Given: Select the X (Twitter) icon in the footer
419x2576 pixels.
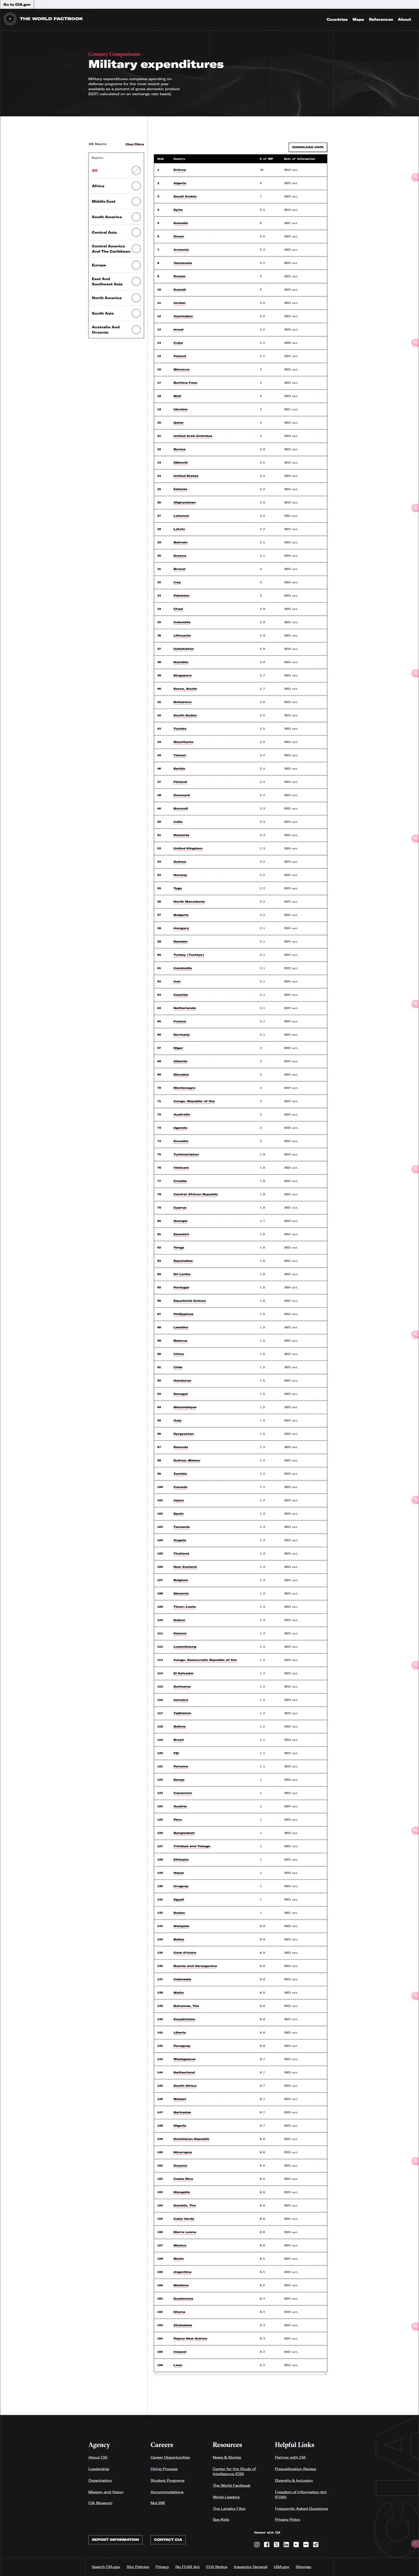Looking at the screenshot, I should (x=277, y=2545).
